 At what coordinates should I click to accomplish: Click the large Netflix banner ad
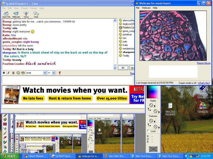(x=73, y=95)
